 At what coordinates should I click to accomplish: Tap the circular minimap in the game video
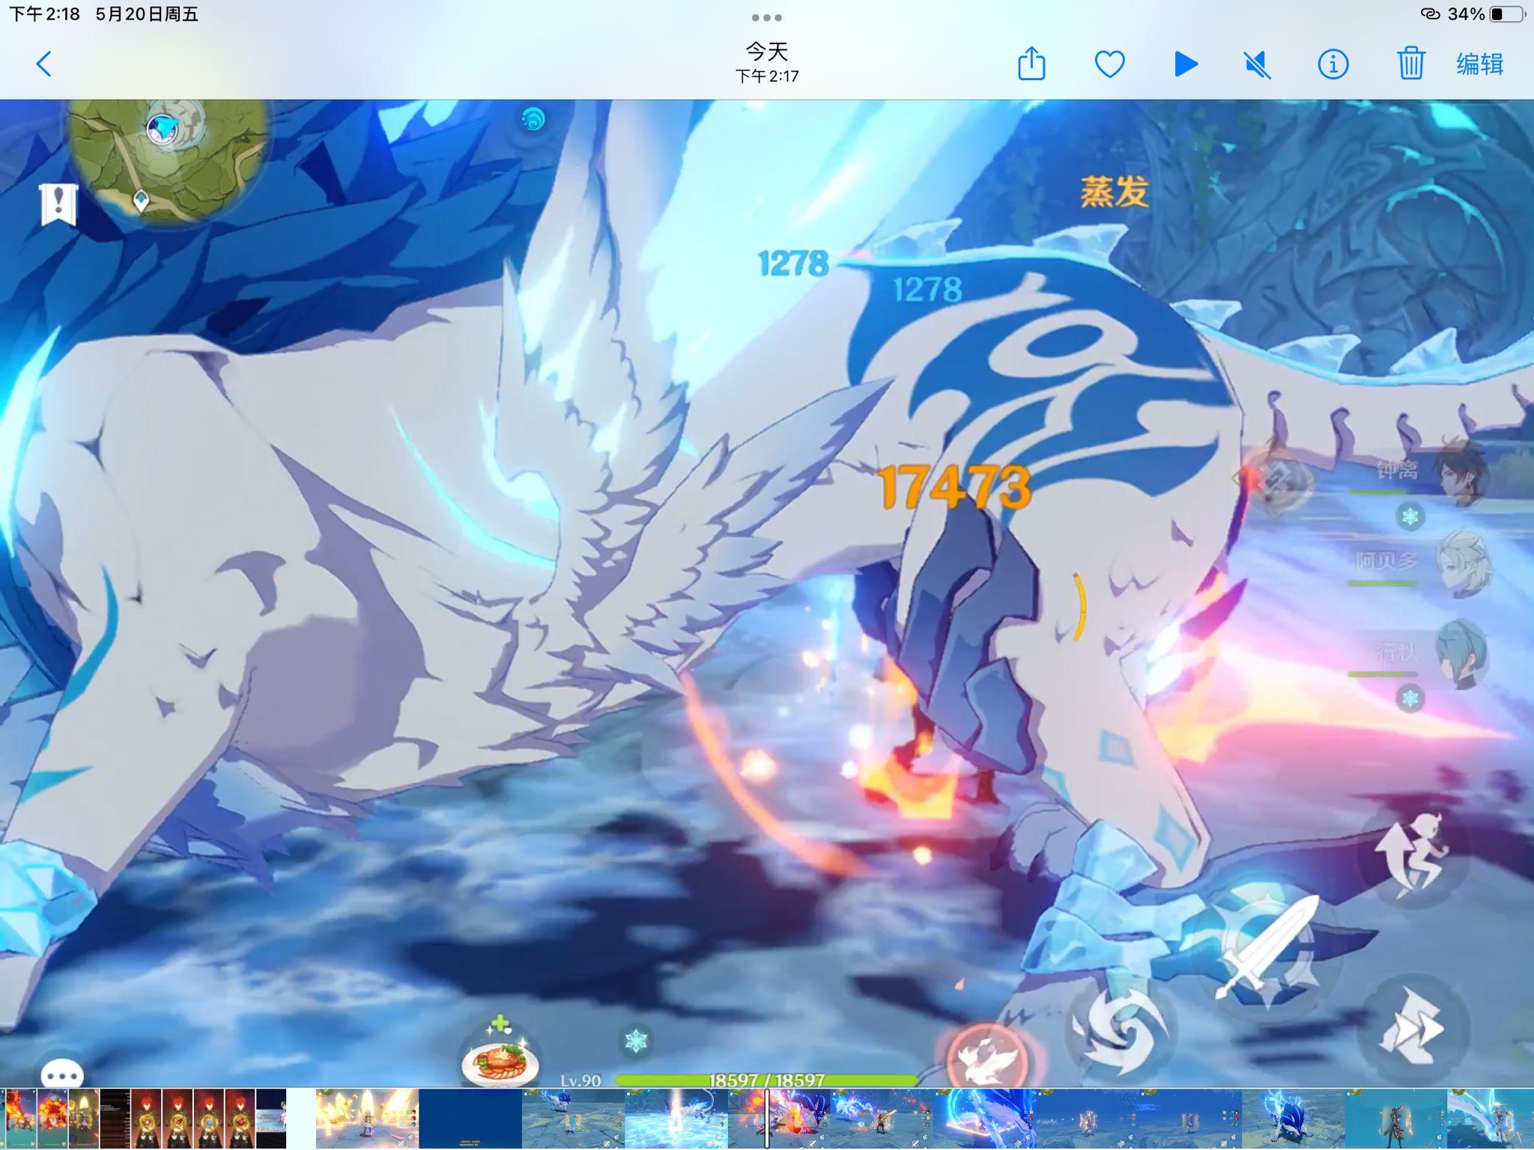169,159
